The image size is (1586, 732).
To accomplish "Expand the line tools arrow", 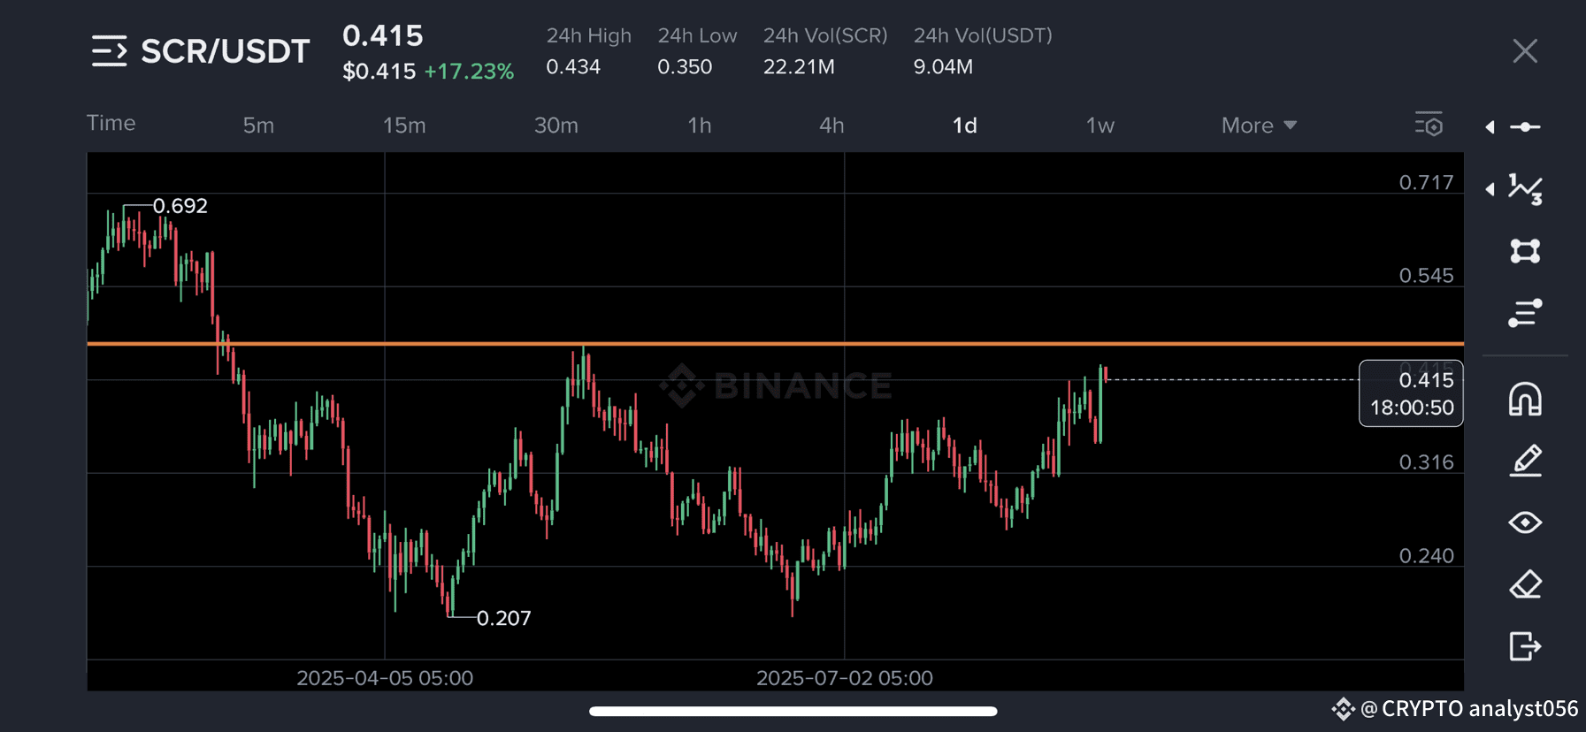I will (x=1490, y=127).
